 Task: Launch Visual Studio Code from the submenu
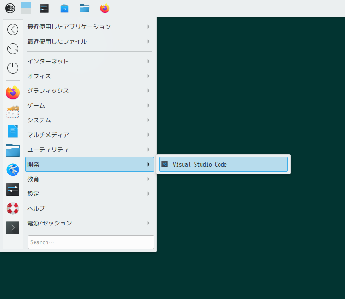[223, 164]
